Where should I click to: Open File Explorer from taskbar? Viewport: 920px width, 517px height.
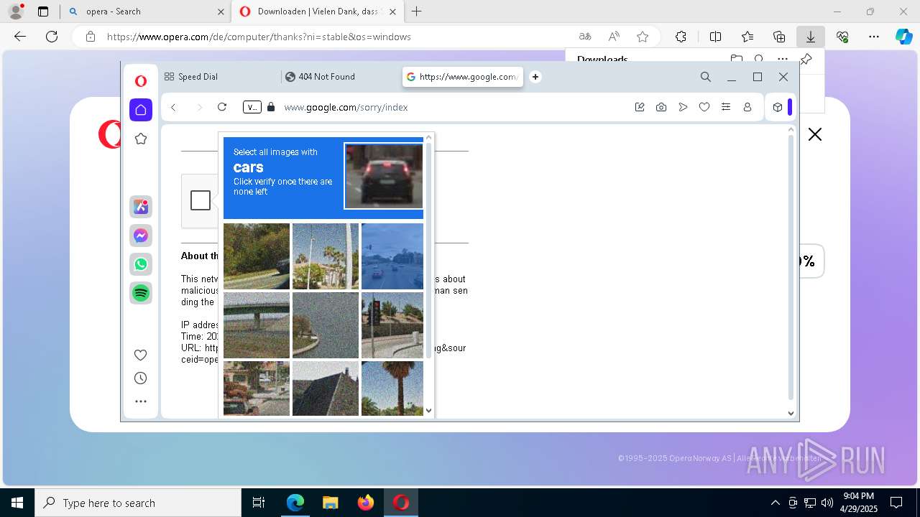coord(330,503)
